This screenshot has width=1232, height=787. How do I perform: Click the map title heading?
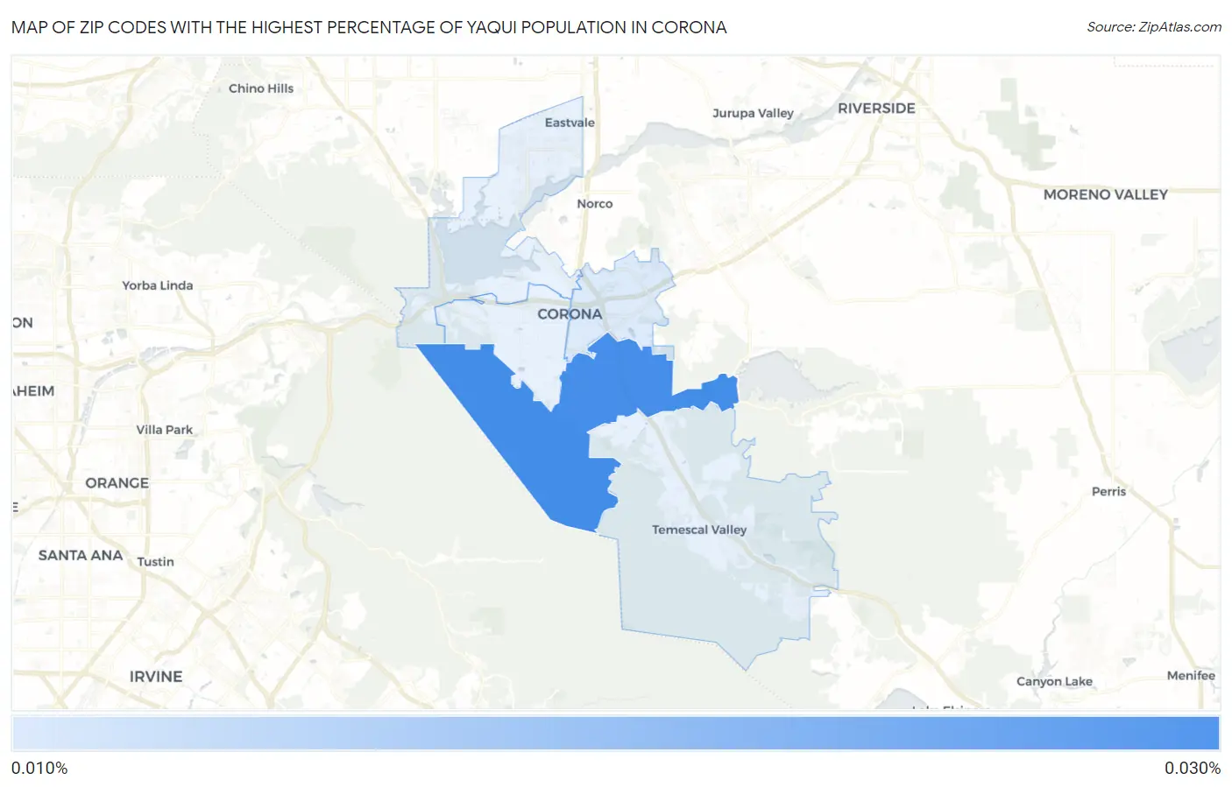click(x=369, y=27)
